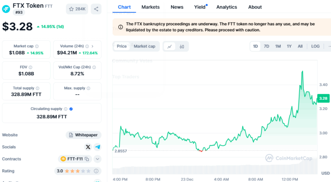Click the Vol/Mkt Cap (24h) info icon

point(94,67)
